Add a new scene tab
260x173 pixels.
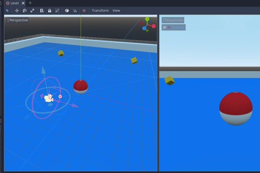tap(30, 3)
